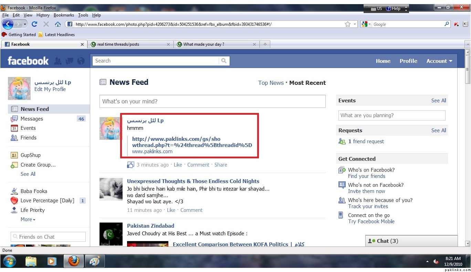Expand the More apps list in sidebar
The width and height of the screenshot is (471, 272).
coord(28,219)
